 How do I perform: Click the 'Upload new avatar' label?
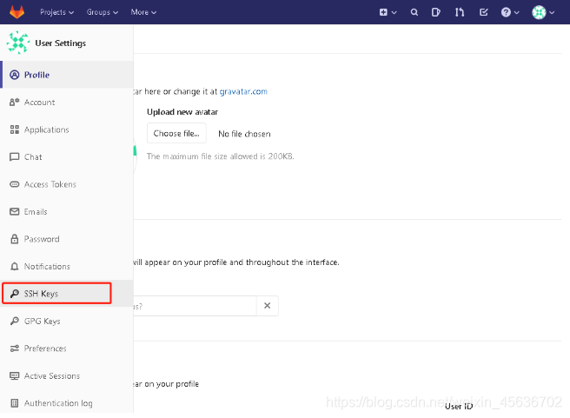pos(182,112)
